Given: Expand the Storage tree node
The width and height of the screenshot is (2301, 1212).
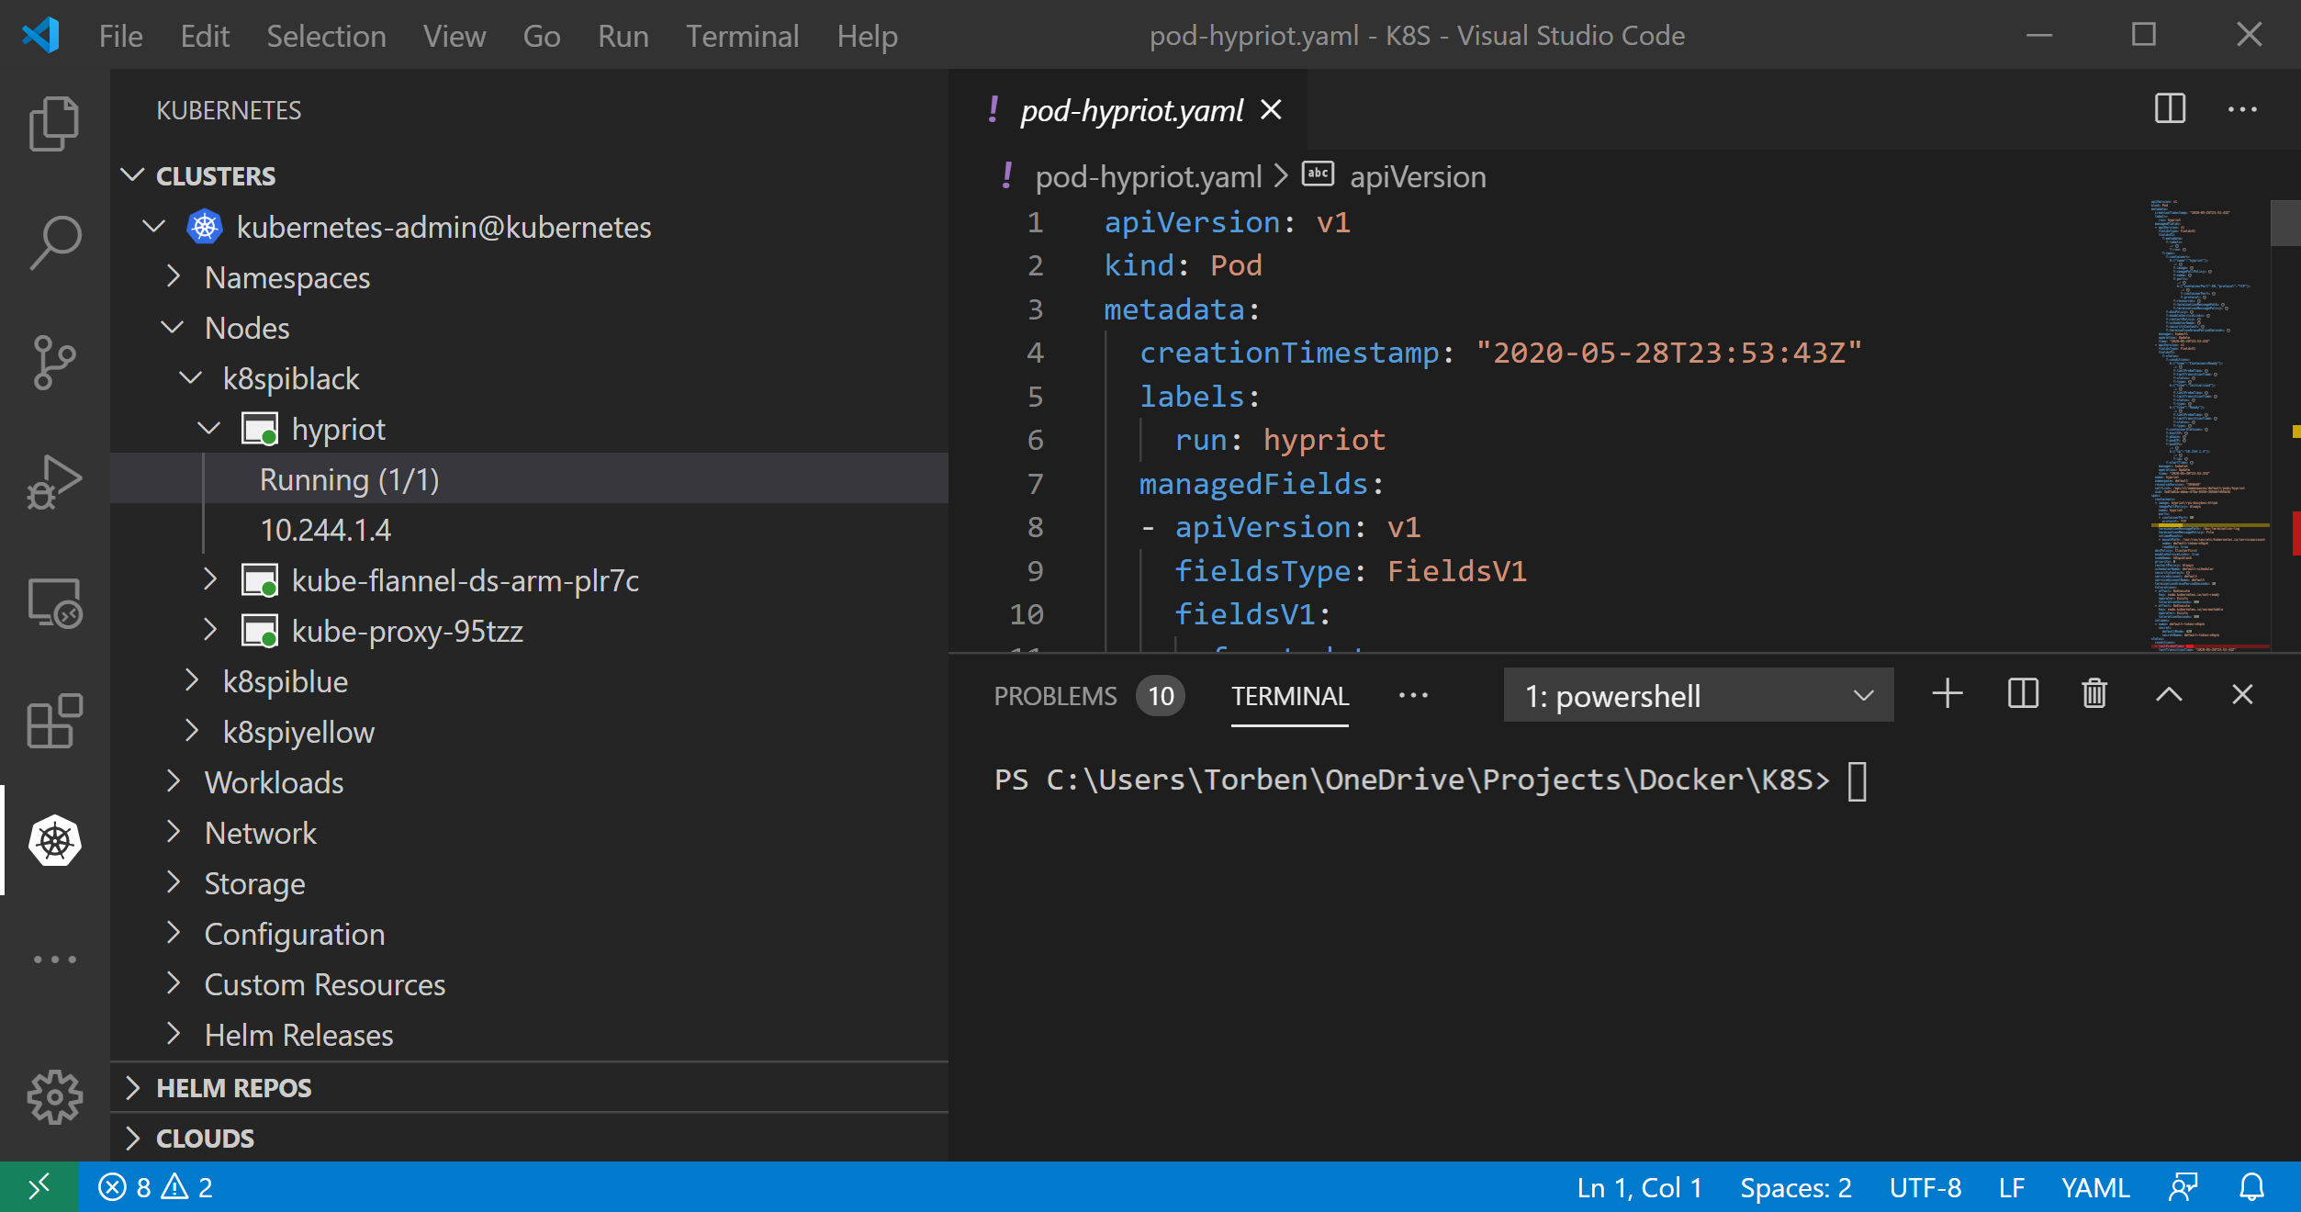Looking at the screenshot, I should click(x=174, y=882).
